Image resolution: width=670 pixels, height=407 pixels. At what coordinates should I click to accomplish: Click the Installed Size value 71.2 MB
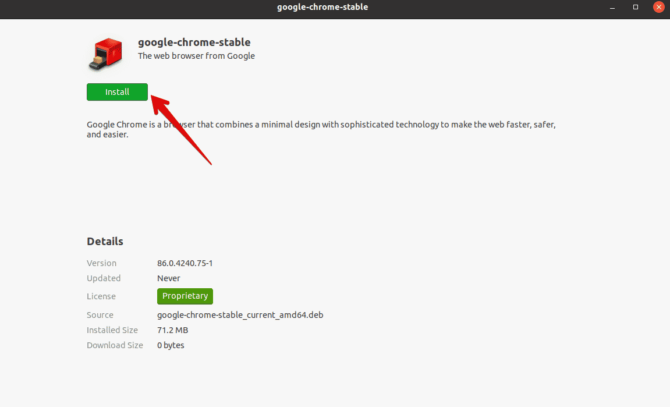172,330
